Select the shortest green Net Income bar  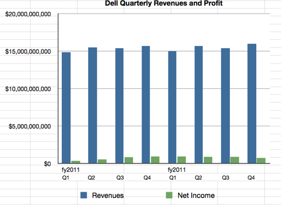point(76,162)
